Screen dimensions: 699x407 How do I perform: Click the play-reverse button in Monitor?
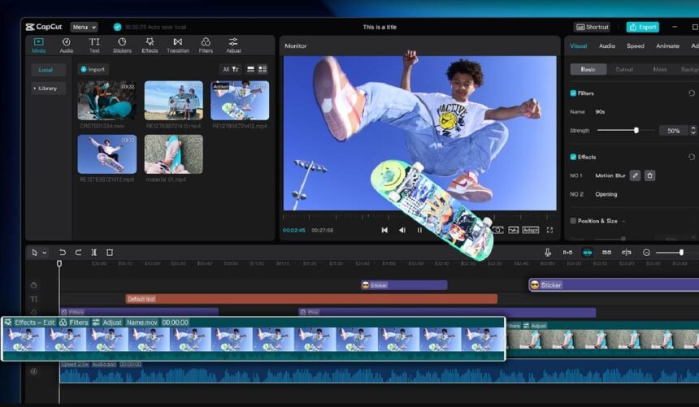tap(402, 230)
